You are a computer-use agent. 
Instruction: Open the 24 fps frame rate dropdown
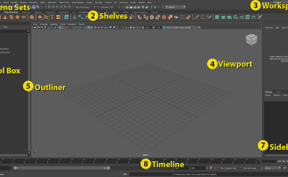click(x=272, y=168)
